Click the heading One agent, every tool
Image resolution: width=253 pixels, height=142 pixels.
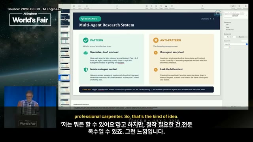tap(172, 52)
